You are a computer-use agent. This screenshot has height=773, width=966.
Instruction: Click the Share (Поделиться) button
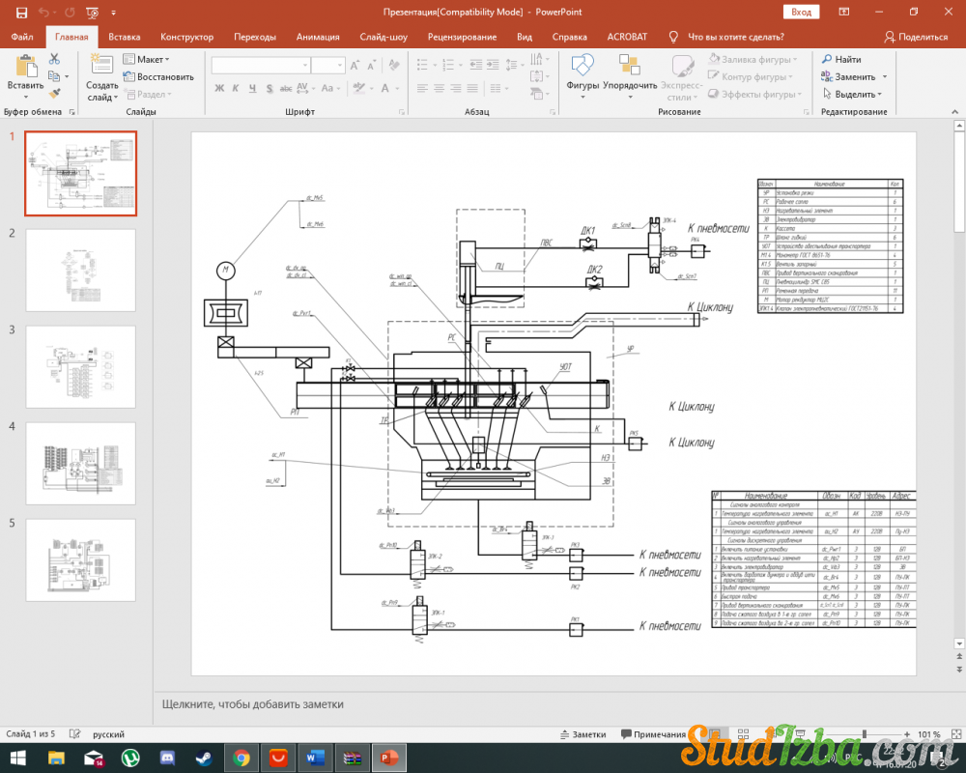(x=916, y=37)
